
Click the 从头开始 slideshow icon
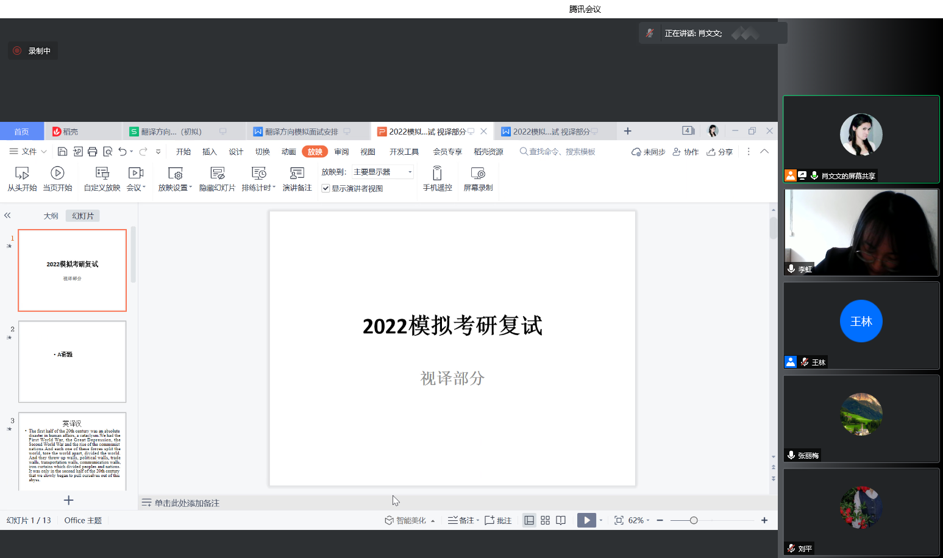[x=22, y=174]
